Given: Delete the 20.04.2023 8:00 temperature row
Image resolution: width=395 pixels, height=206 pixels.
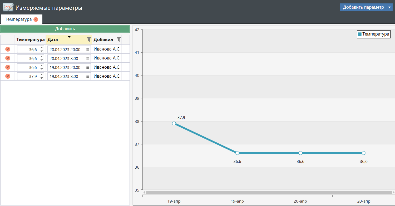Looking at the screenshot, I should pos(8,58).
